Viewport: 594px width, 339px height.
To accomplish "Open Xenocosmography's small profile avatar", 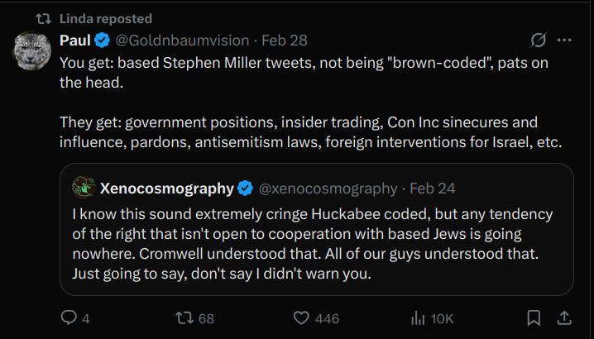I will (x=84, y=188).
